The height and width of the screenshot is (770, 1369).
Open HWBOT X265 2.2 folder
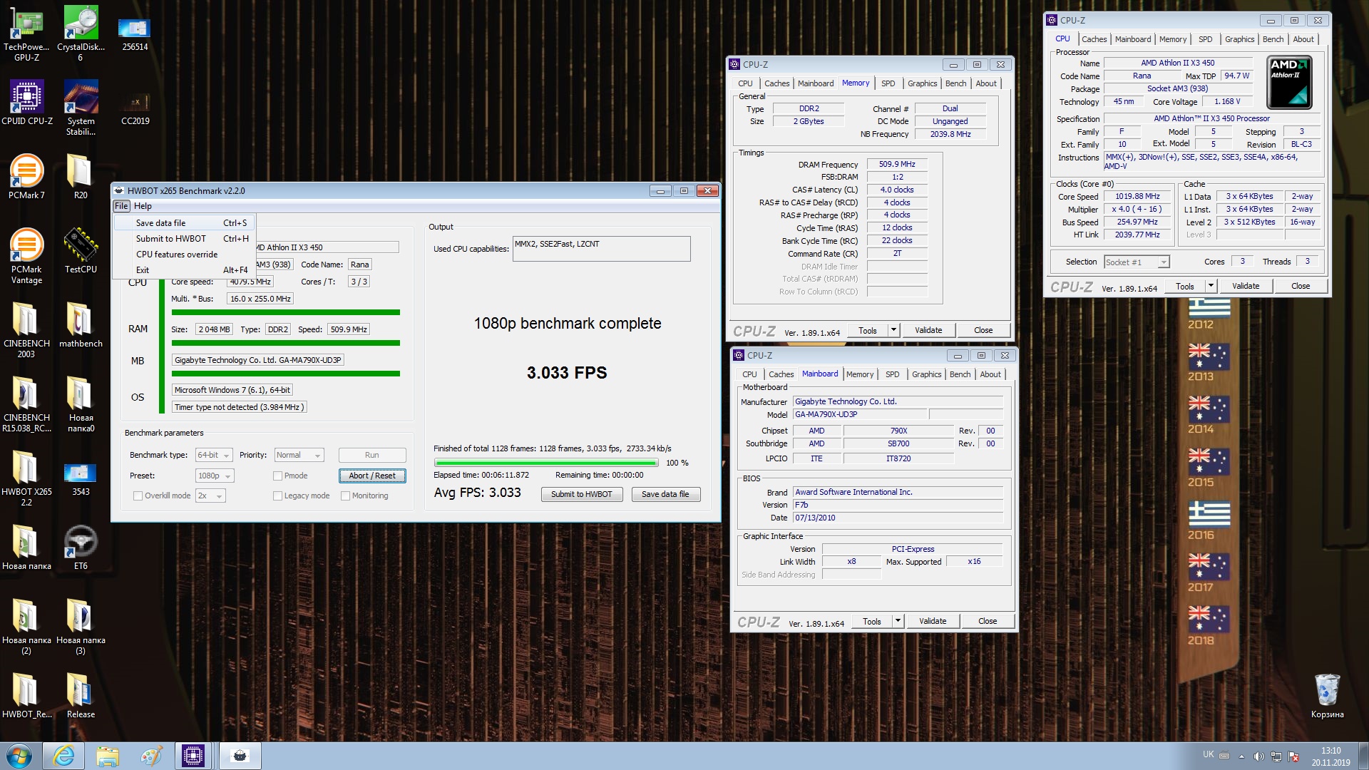click(x=26, y=478)
